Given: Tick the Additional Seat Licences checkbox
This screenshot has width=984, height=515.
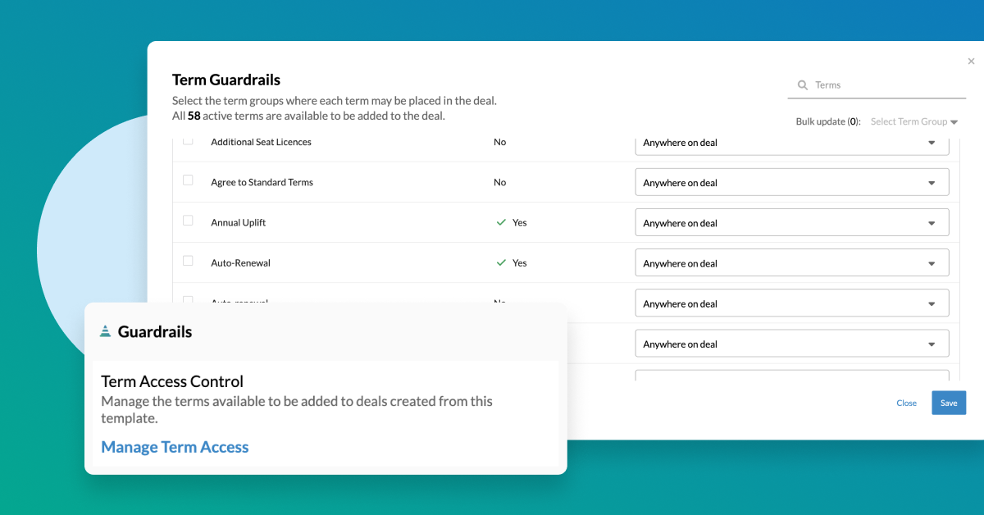Looking at the screenshot, I should 188,141.
